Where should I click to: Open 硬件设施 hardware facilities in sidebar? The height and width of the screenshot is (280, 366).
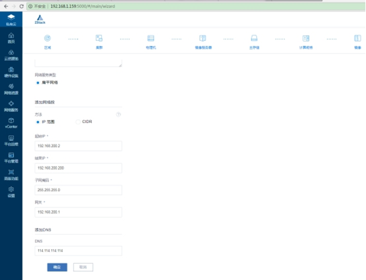point(11,72)
